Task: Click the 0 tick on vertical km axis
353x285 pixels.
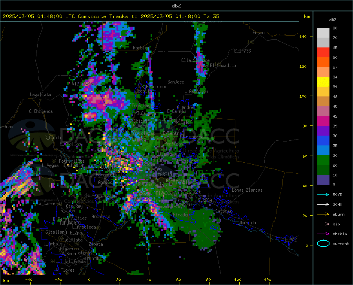Action: 307,245
